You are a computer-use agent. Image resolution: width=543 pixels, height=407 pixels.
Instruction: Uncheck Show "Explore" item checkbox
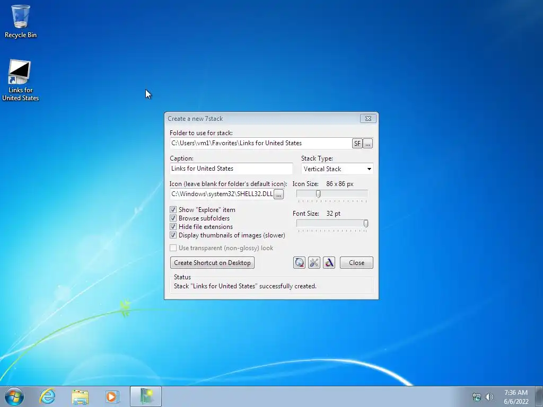pos(173,210)
